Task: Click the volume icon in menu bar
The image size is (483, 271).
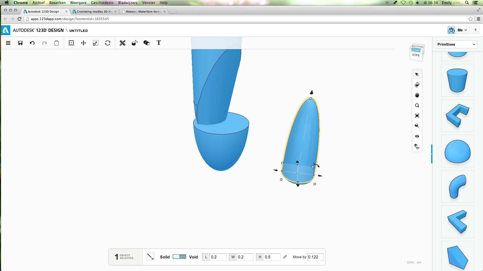Action: (418, 3)
